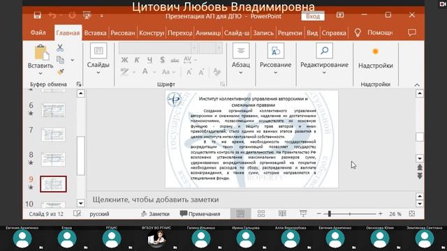Viewport: 447px width, 251px height.
Task: Click the Redo arrow in the quick access toolbar
Action: click(x=72, y=15)
